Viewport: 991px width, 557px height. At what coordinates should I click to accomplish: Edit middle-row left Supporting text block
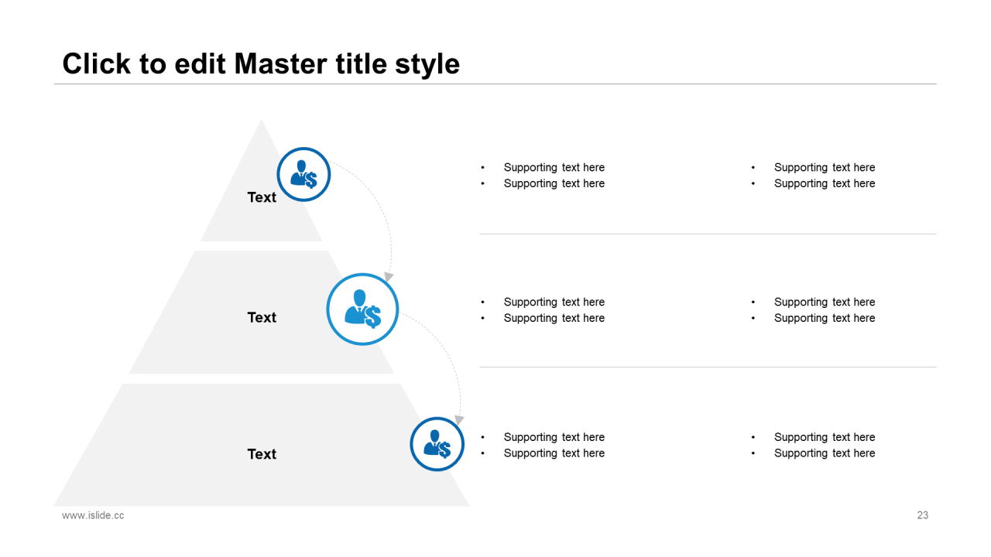click(543, 310)
